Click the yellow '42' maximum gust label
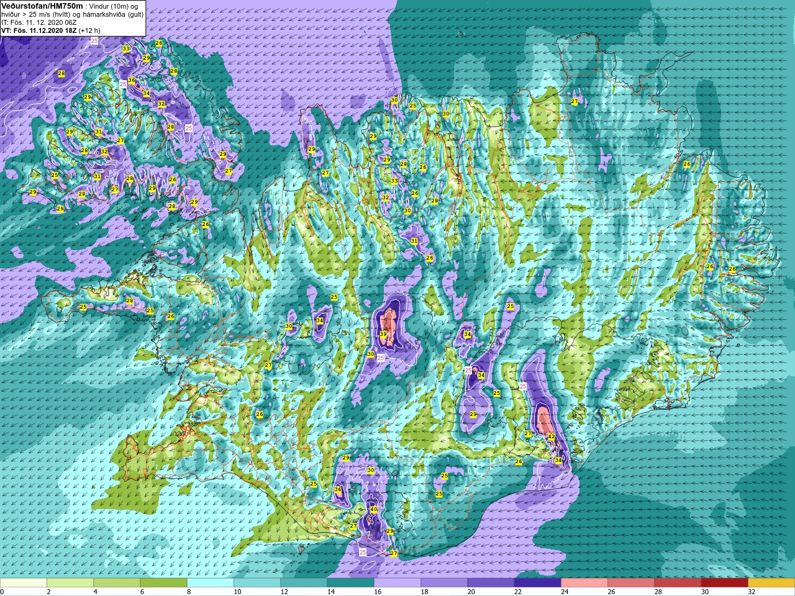Image resolution: width=795 pixels, height=596 pixels. (x=552, y=437)
